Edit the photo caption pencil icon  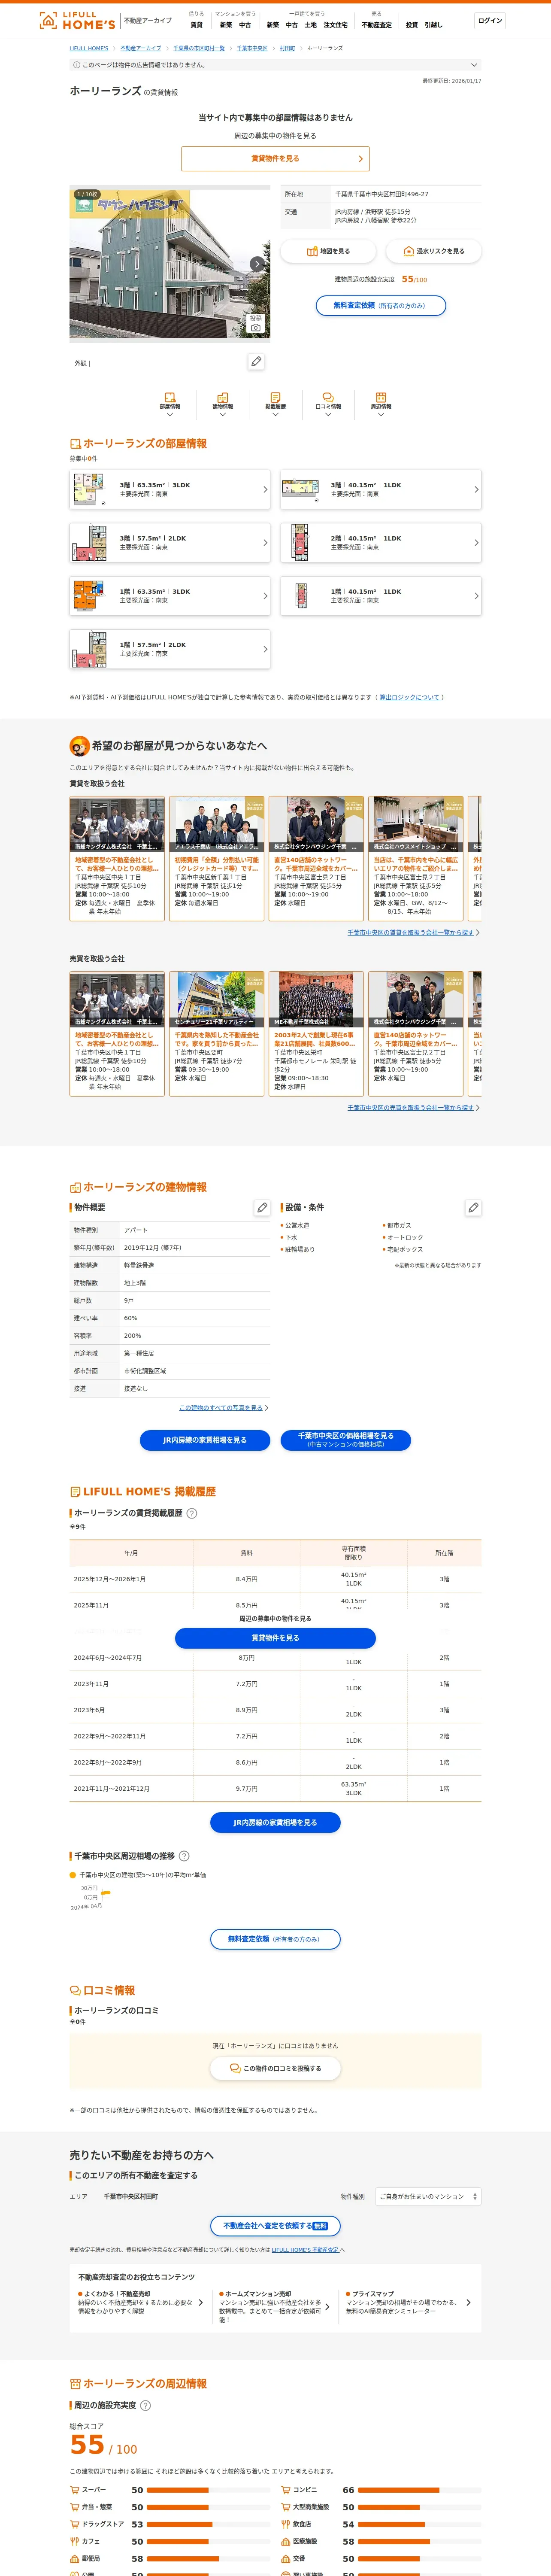pyautogui.click(x=256, y=362)
